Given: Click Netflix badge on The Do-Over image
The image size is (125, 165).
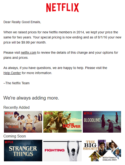Looking at the screenshot, I should tap(49, 113).
